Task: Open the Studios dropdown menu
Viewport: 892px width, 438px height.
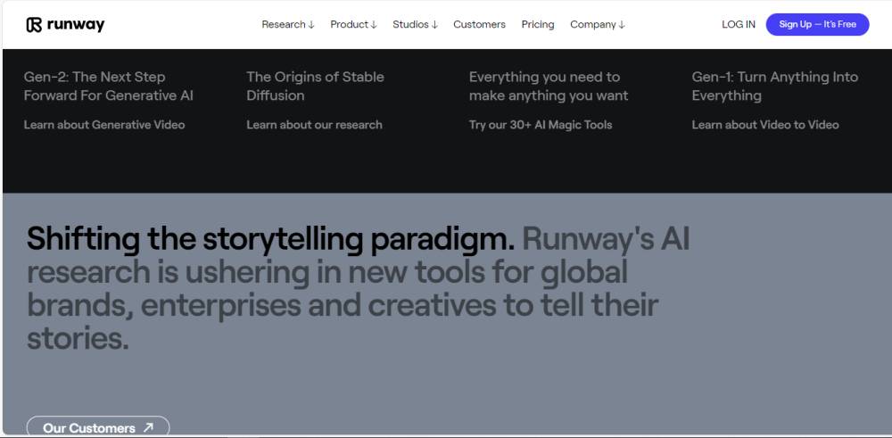Action: pos(416,24)
